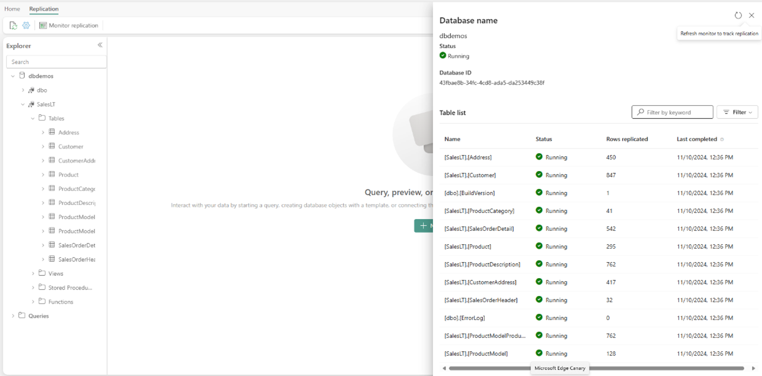Expand the Views folder
Image resolution: width=762 pixels, height=376 pixels.
[x=33, y=273]
